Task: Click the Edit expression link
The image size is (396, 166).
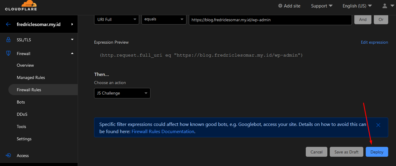Action: [x=374, y=42]
